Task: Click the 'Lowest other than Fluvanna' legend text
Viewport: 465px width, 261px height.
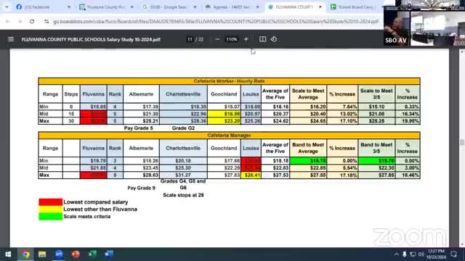Action: [100, 210]
